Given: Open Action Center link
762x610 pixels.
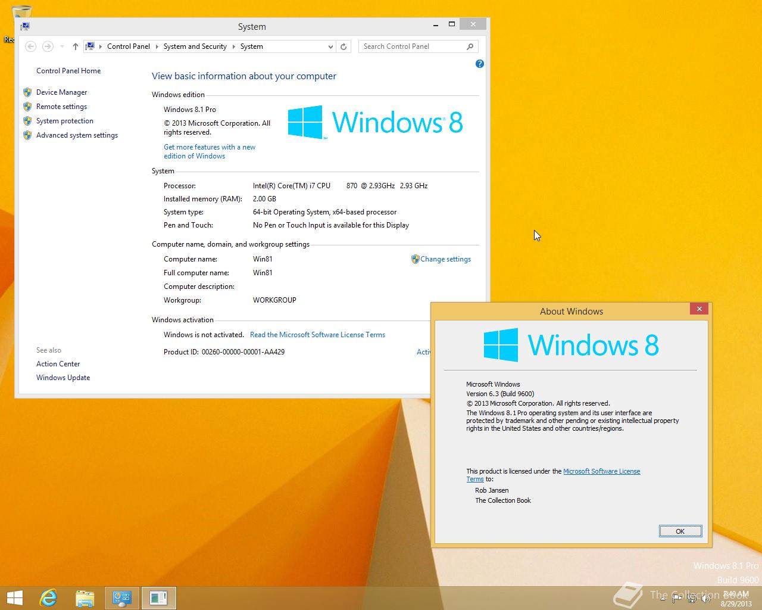Looking at the screenshot, I should (x=58, y=364).
